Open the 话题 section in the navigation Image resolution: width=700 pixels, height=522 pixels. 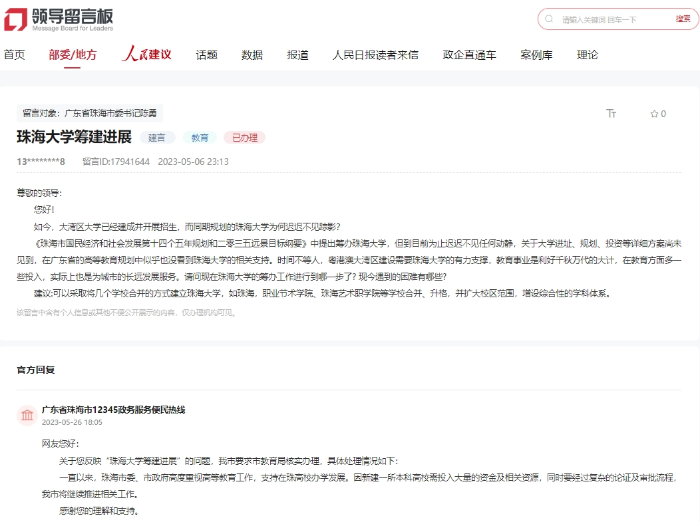(x=206, y=55)
